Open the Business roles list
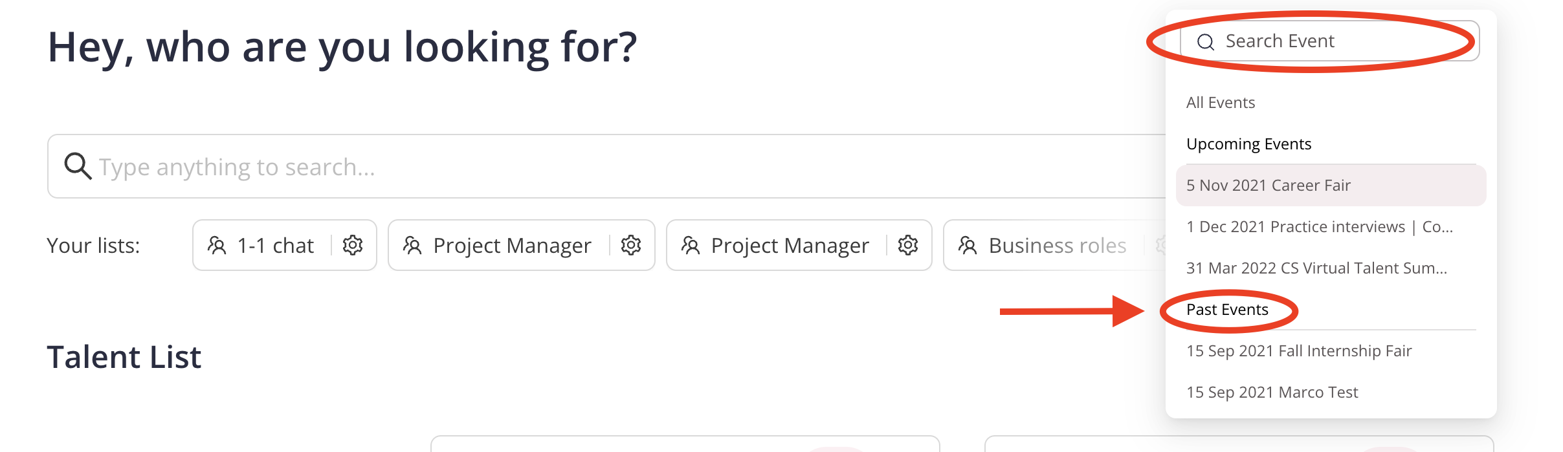Image resolution: width=1563 pixels, height=452 pixels. tap(1057, 246)
